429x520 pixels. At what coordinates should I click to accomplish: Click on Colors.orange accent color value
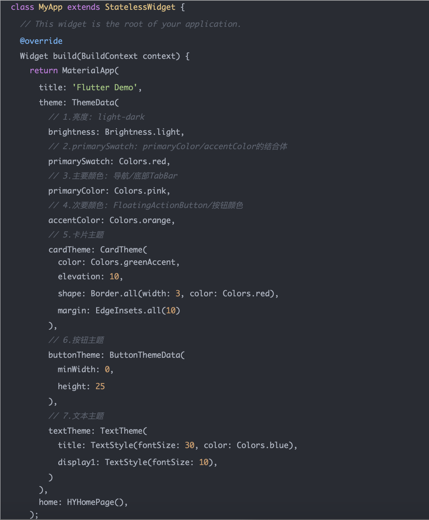coord(140,220)
